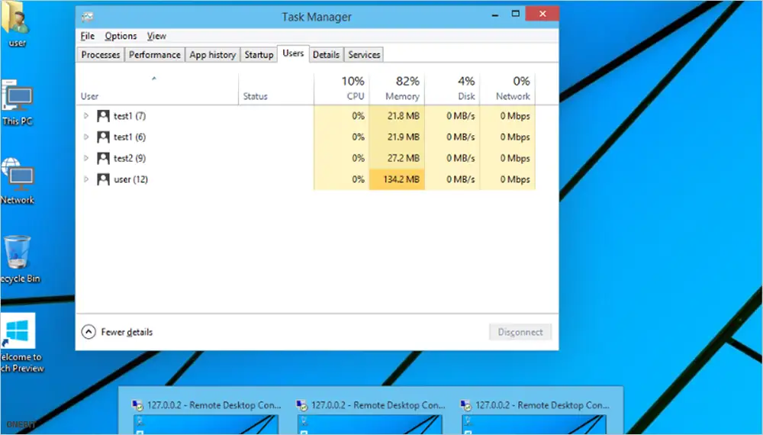
Task: Expand the test1 (6) user entry
Action: click(x=86, y=137)
